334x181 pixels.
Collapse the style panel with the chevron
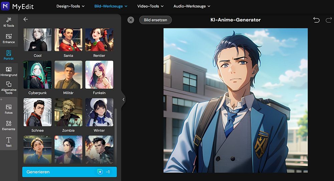click(x=123, y=99)
